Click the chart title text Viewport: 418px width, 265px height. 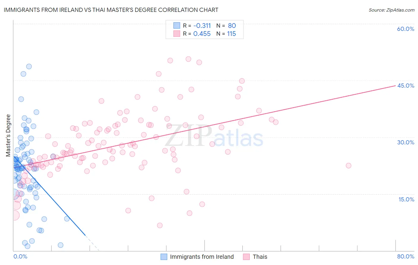point(111,10)
